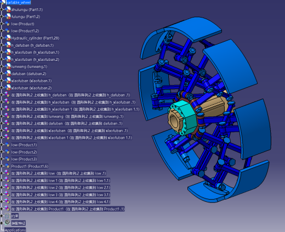This screenshot has width=285, height=232.
Task: Select the low (Product.2) tree label
Action: (24, 152)
